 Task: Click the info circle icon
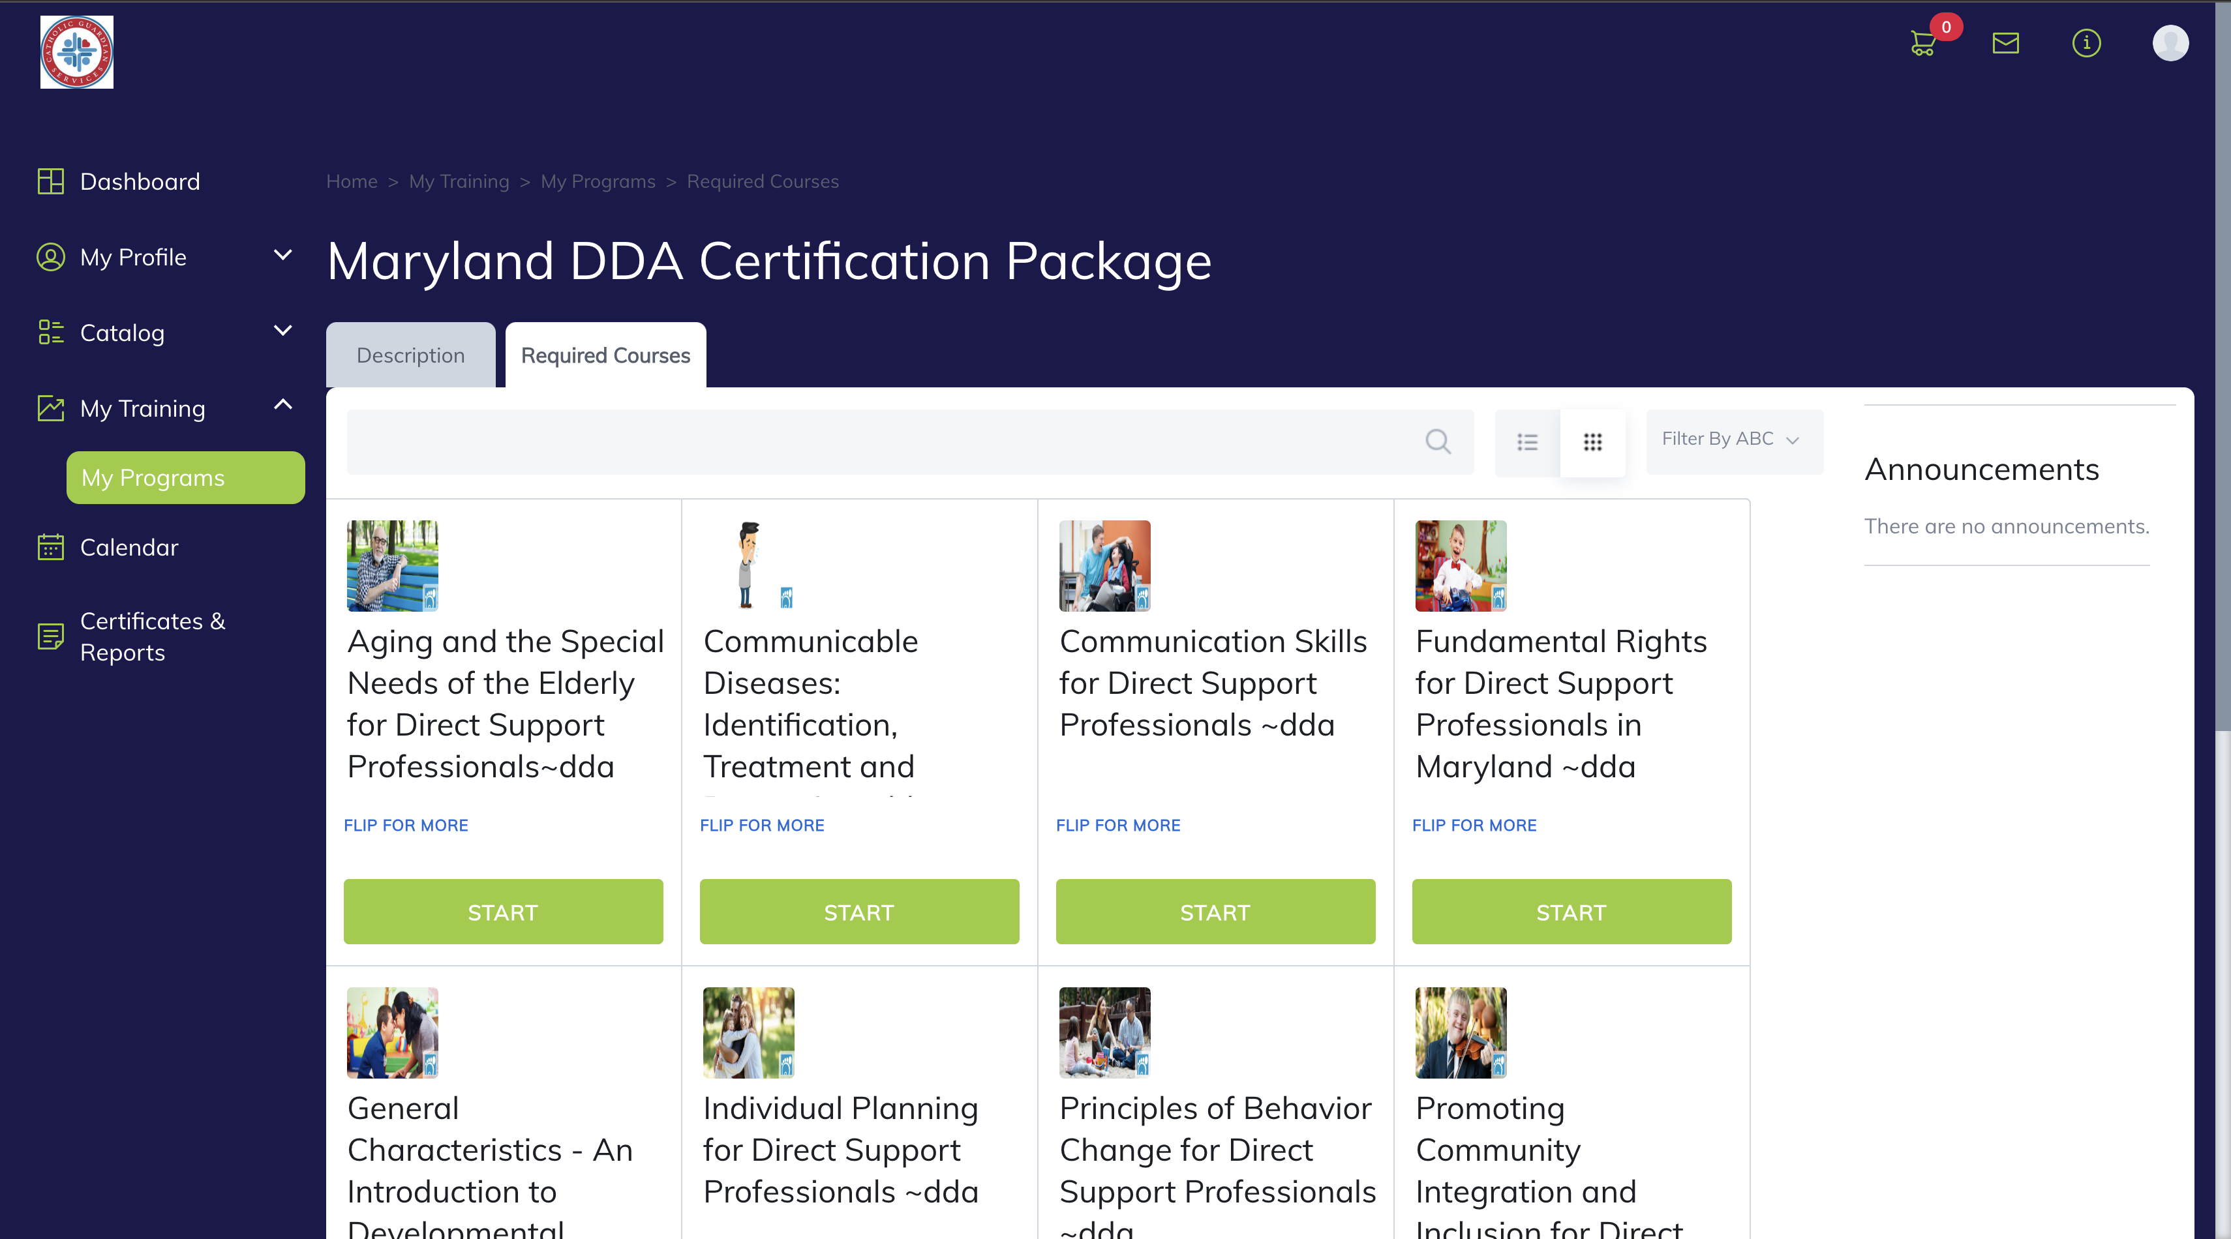(2086, 43)
